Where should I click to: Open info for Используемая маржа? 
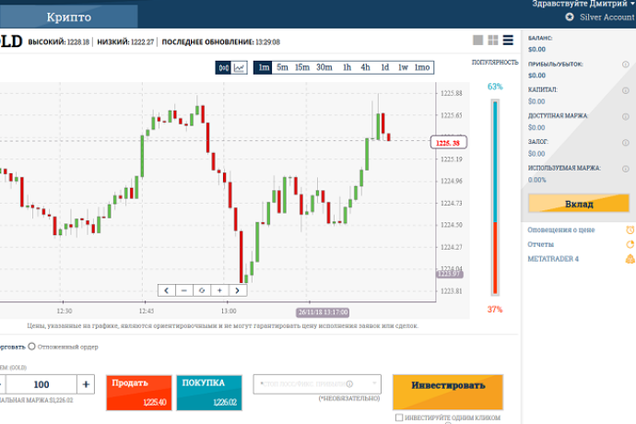click(626, 169)
